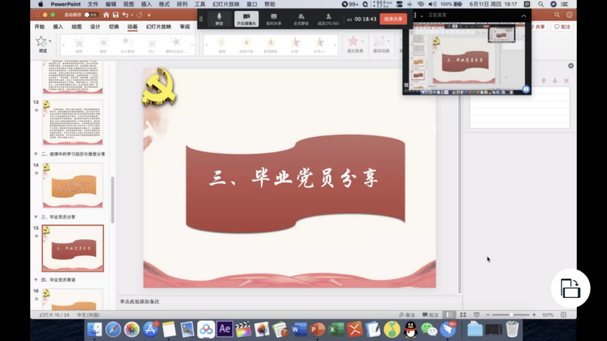
Task: Toggle the AutoSave switch
Action: (x=90, y=15)
